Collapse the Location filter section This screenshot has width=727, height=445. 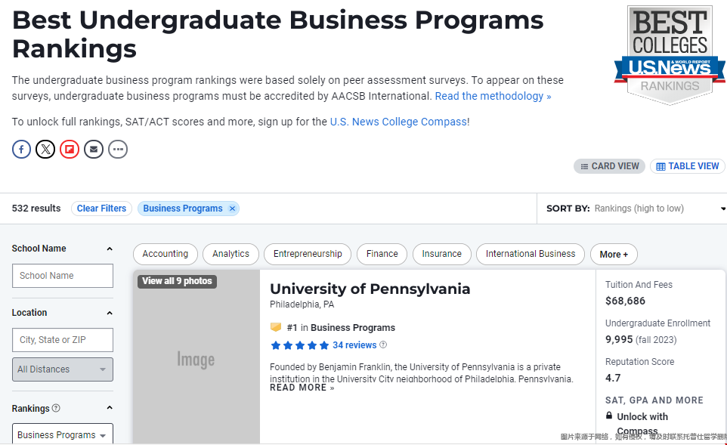point(110,313)
